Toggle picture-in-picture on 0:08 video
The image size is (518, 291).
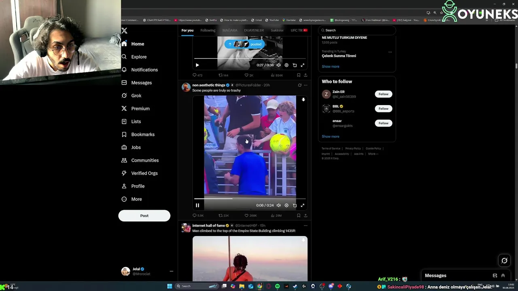click(x=295, y=205)
